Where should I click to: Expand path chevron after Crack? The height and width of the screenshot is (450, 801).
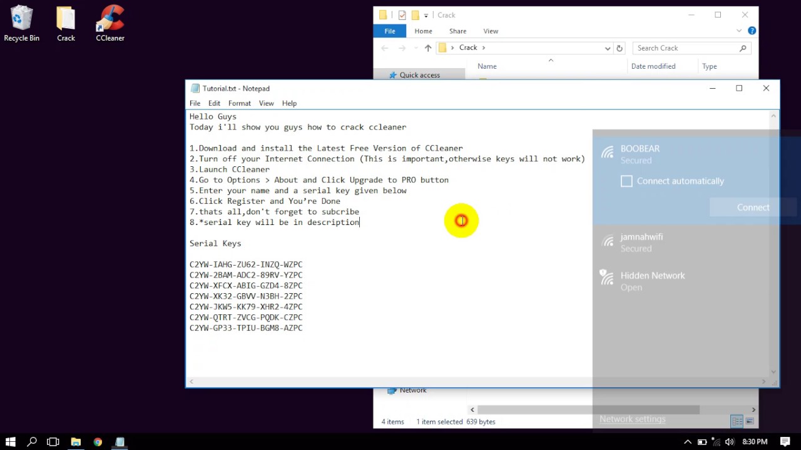pos(484,47)
